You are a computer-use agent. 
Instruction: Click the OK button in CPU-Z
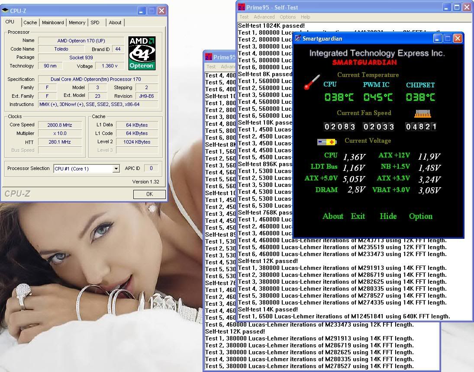point(149,194)
